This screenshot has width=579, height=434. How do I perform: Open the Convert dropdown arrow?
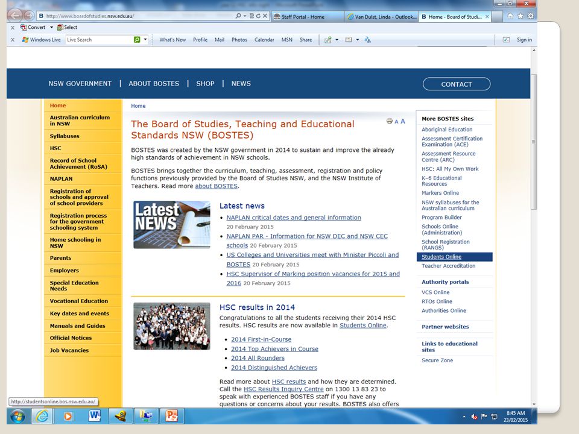click(x=51, y=27)
